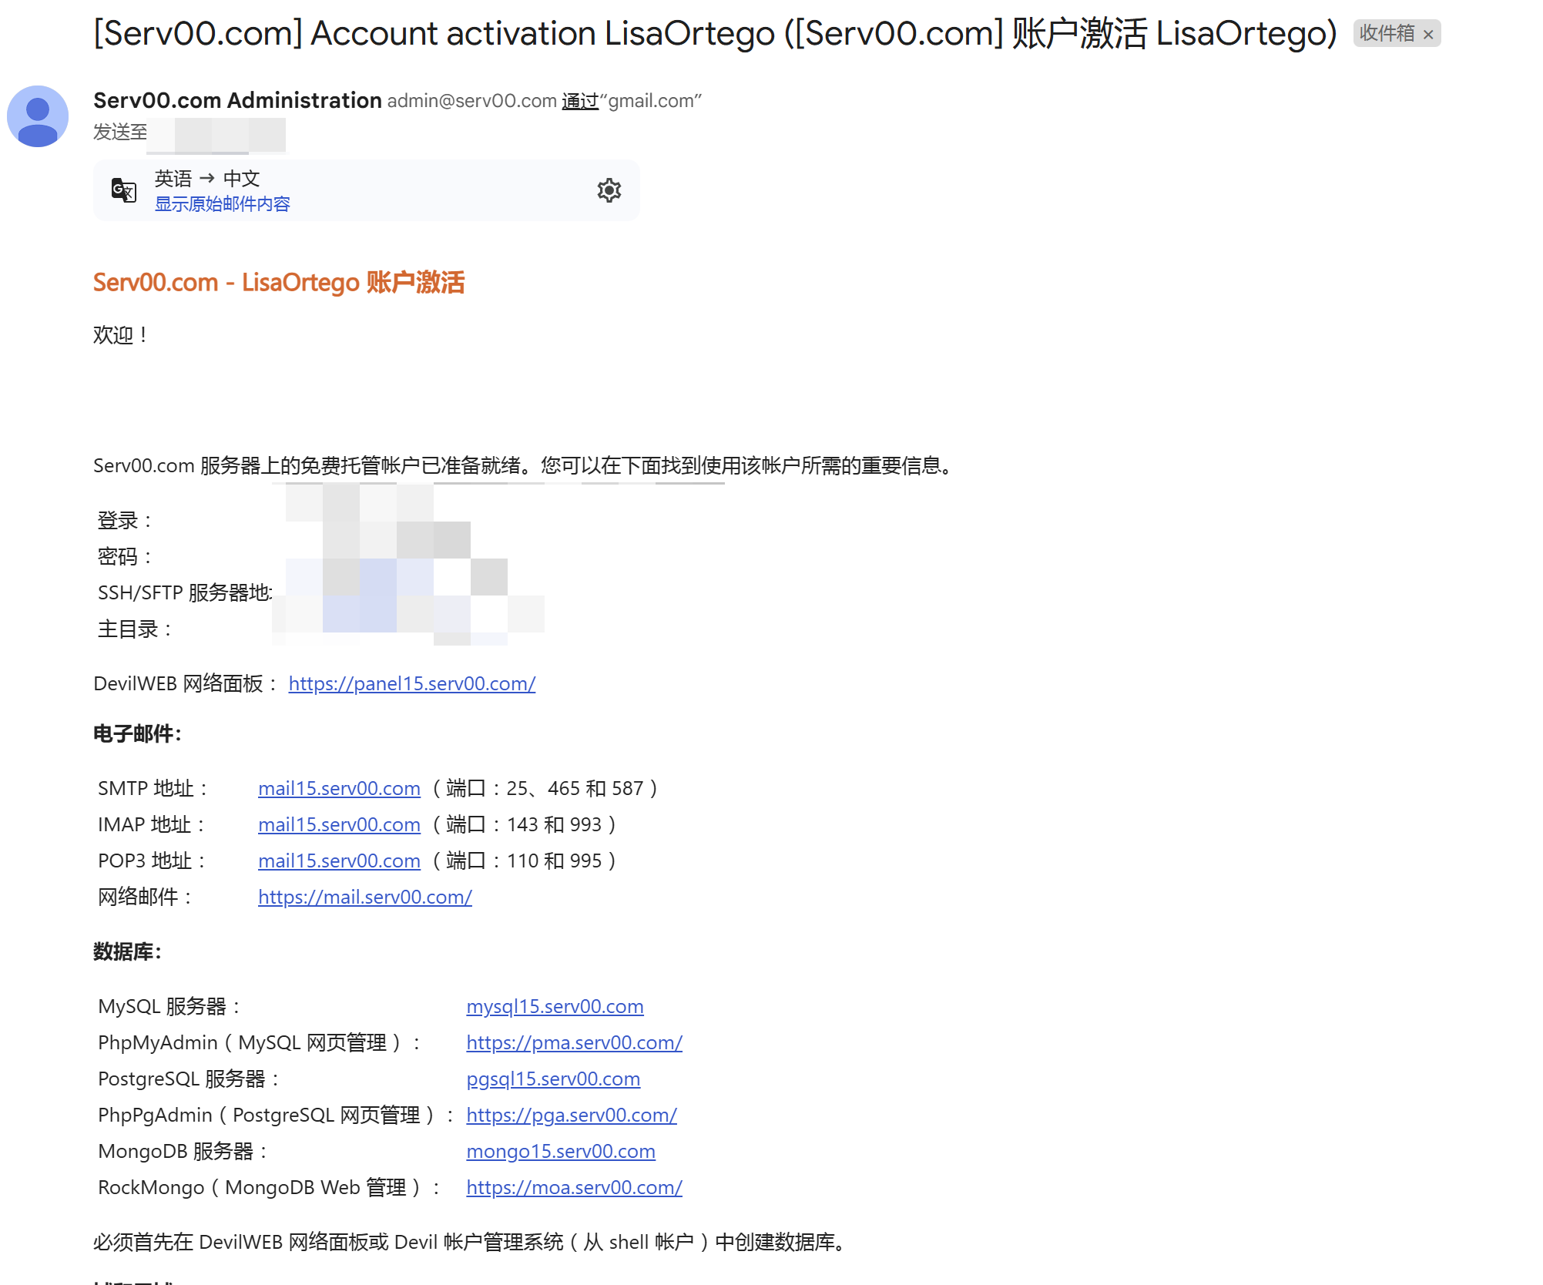This screenshot has height=1285, width=1543.
Task: Open RockMongo link moa.serv00.com
Action: tap(574, 1187)
